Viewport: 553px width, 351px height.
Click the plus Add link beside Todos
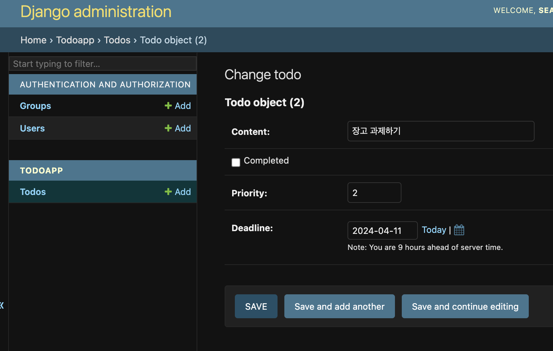pyautogui.click(x=178, y=192)
